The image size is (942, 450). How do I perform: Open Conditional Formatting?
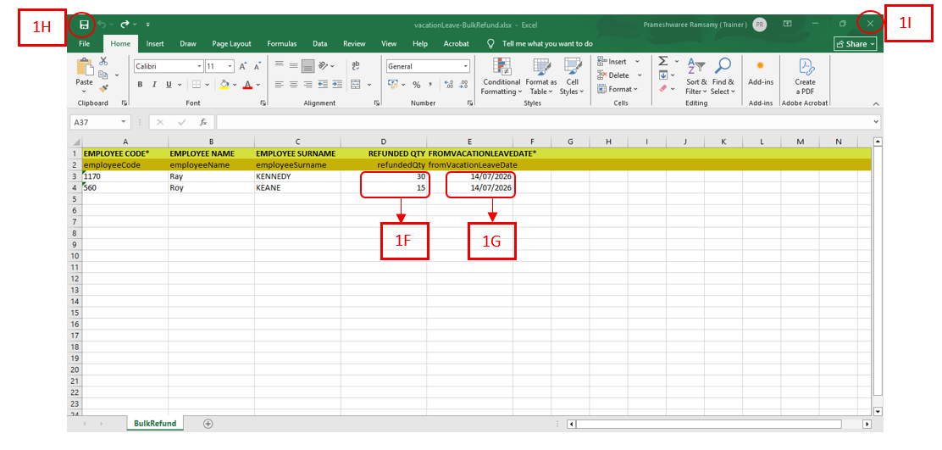(x=501, y=76)
